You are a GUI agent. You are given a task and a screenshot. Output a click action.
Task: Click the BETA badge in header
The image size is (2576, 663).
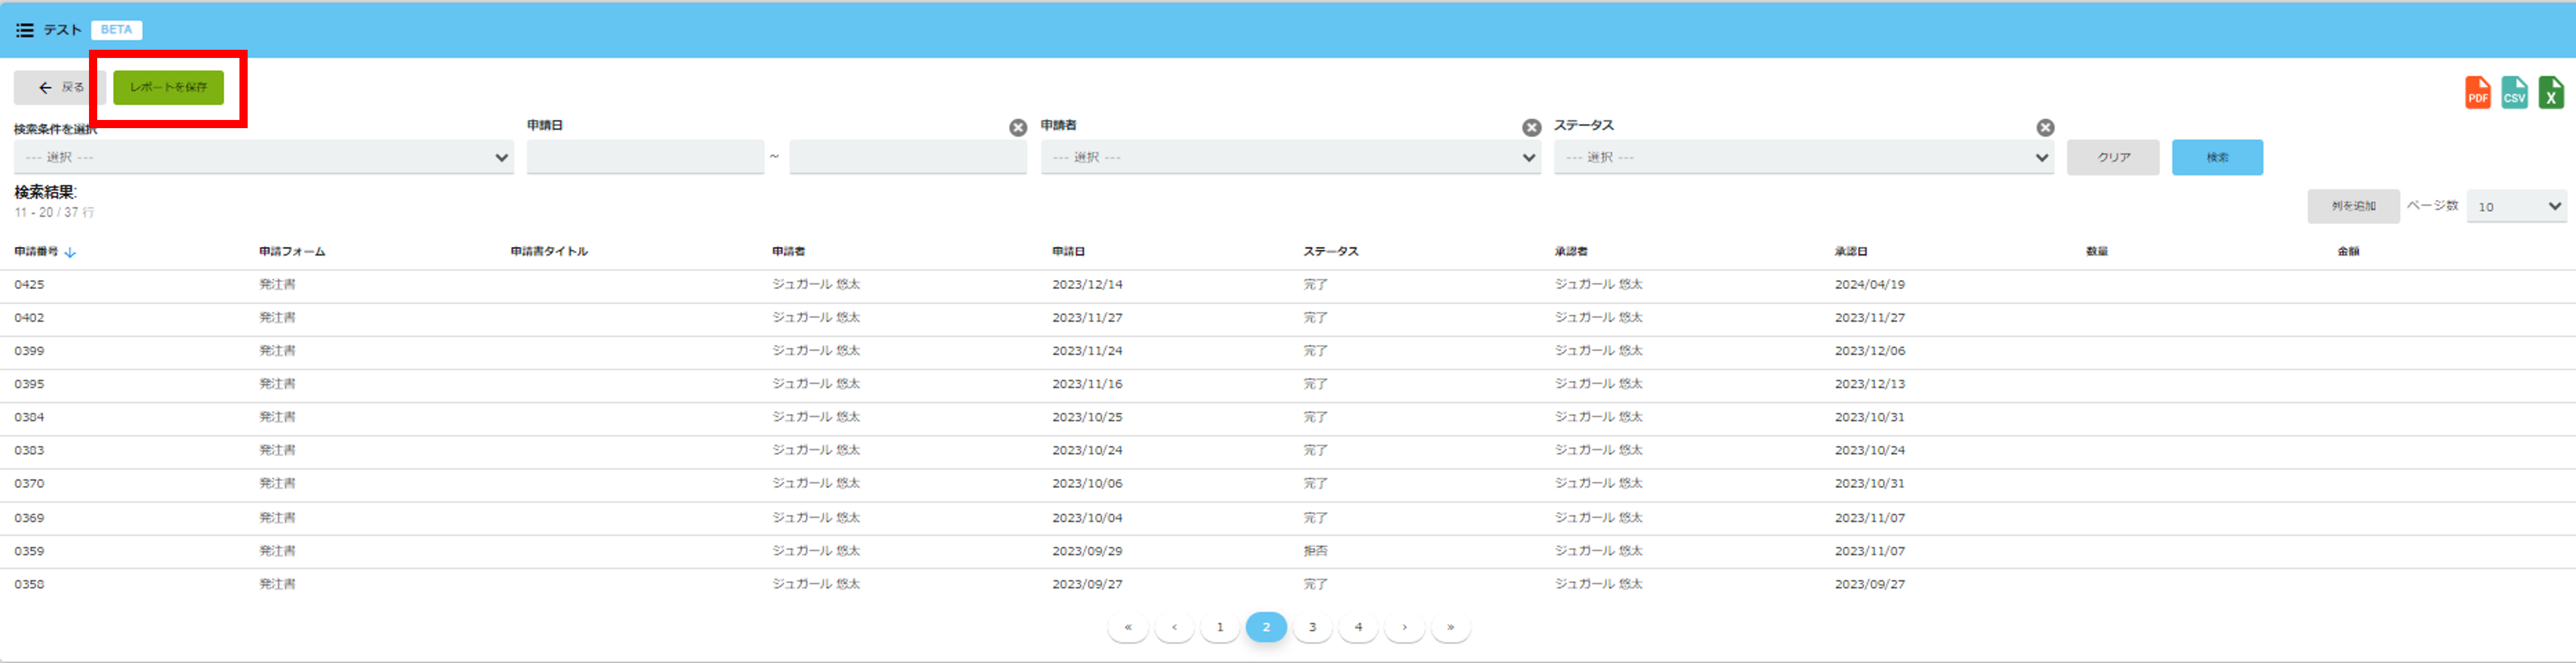click(116, 30)
